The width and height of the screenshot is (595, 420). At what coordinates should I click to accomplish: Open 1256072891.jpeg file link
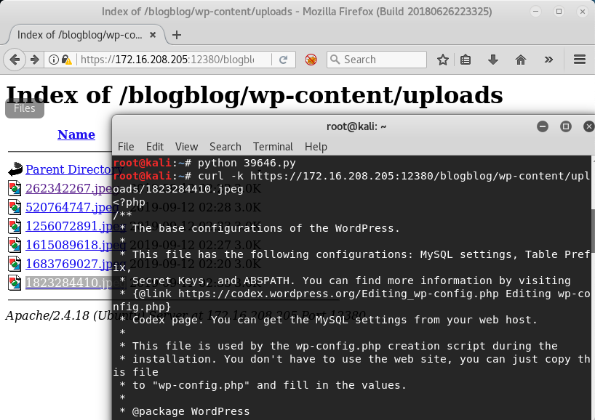pos(69,226)
